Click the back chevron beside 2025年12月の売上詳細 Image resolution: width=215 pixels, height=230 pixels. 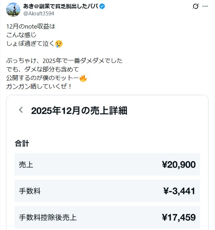tap(21, 110)
